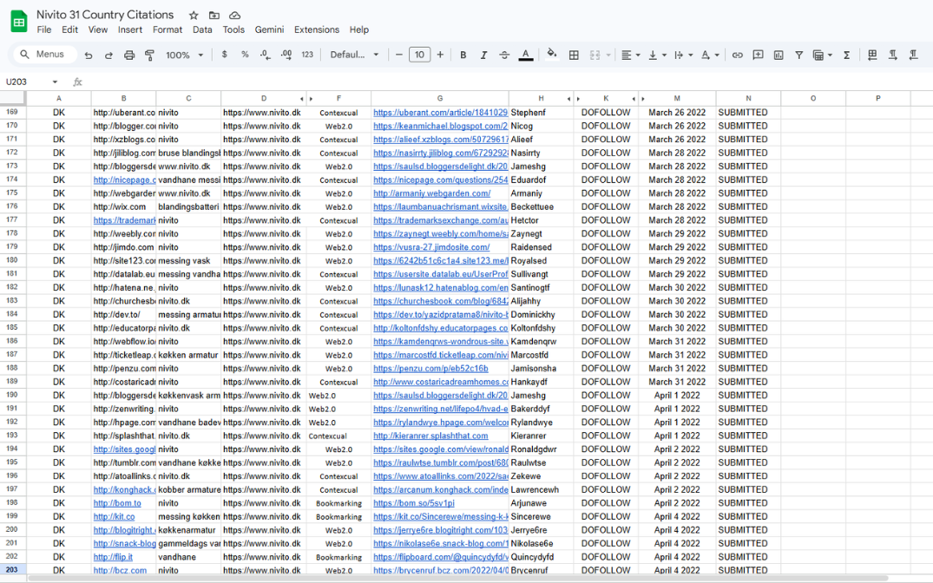Click the insert chart icon
Viewport: 933px width, 583px height.
[779, 55]
